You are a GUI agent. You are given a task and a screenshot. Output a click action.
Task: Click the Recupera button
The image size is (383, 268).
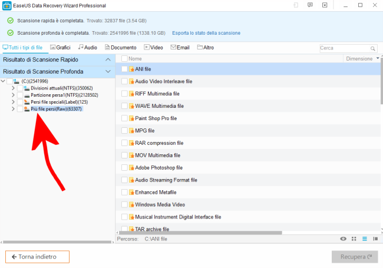pyautogui.click(x=355, y=257)
